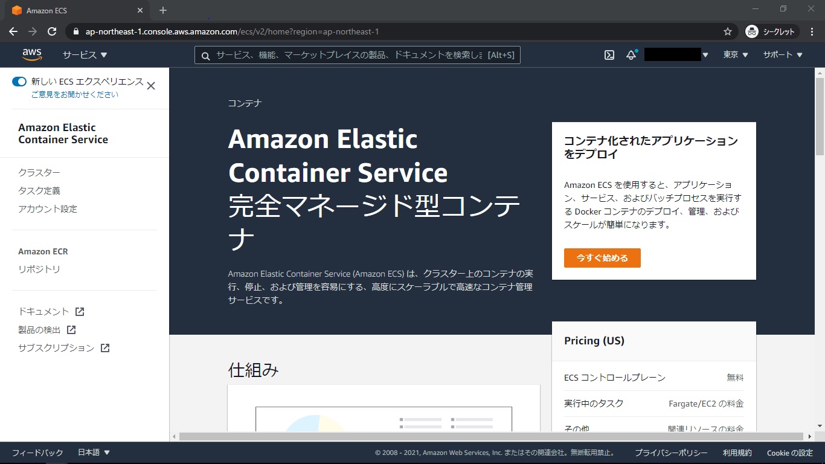
Task: Expand the サービス services dropdown
Action: point(85,55)
